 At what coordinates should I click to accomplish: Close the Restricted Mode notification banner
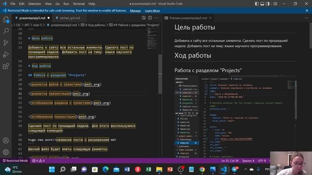[307, 11]
